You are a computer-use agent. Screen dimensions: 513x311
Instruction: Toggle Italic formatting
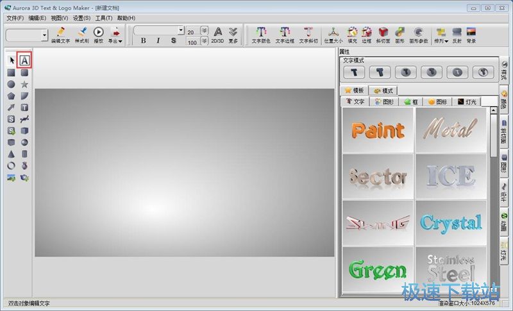tap(158, 40)
